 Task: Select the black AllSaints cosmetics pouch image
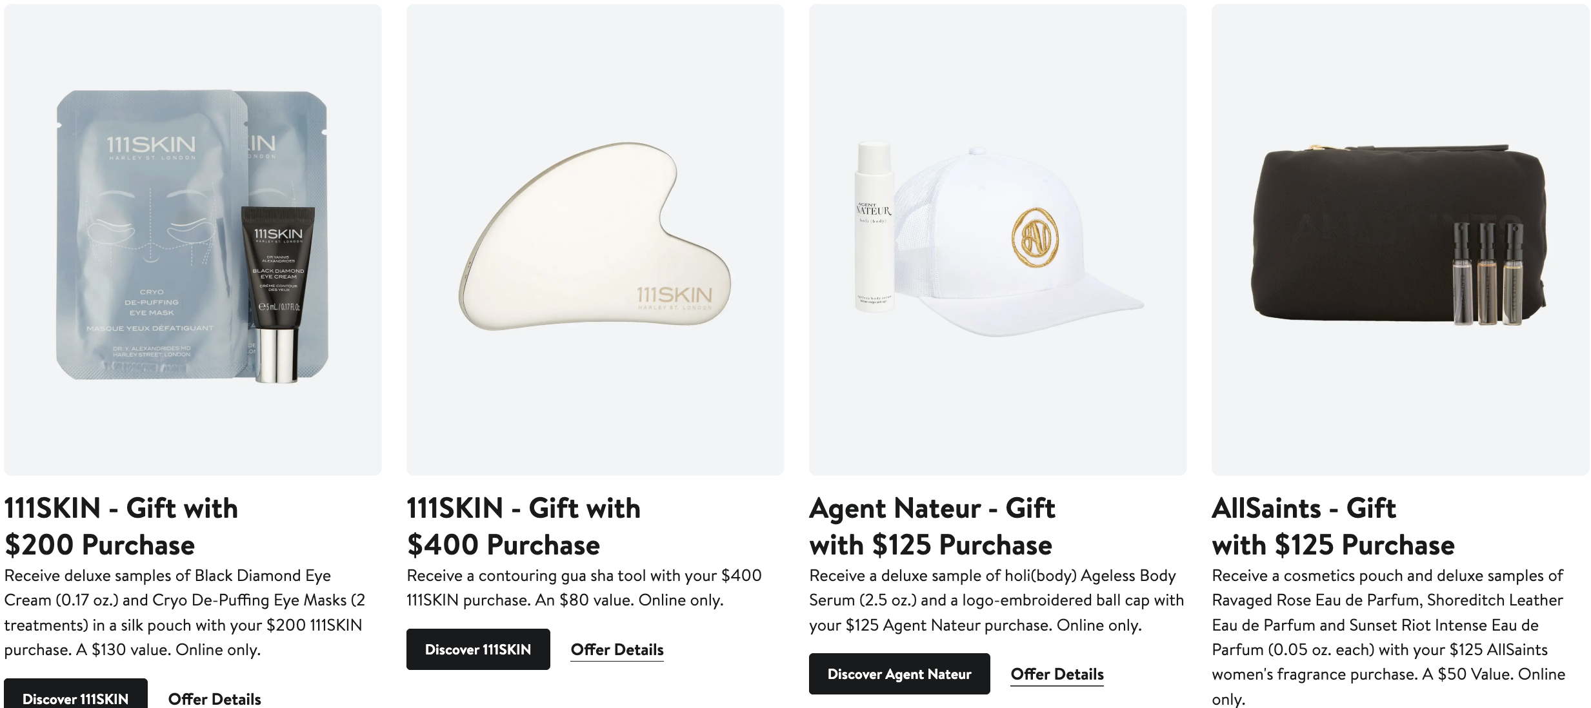pos(1355,232)
